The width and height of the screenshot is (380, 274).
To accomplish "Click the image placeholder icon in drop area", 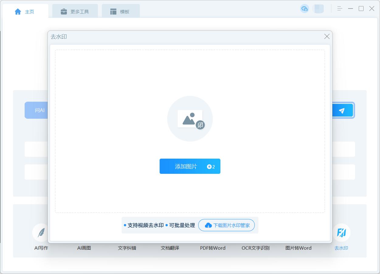I will 190,119.
